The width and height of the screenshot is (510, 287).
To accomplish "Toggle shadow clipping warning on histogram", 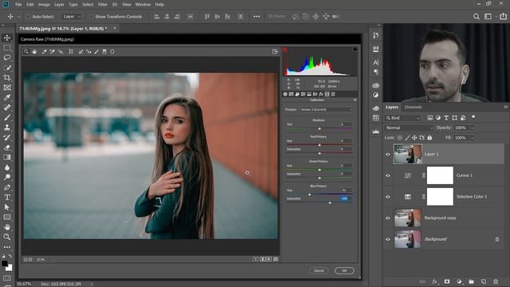I will tap(284, 49).
